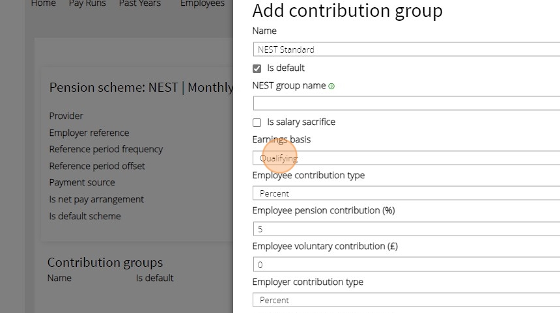Click the Payment source row label
Viewport: 560px width, 313px height.
pos(82,183)
